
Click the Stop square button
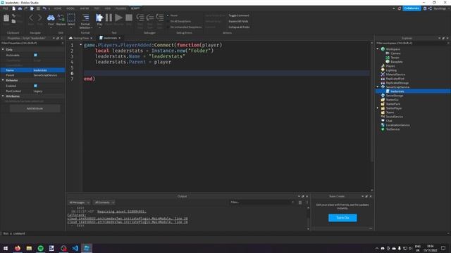[x=129, y=18]
